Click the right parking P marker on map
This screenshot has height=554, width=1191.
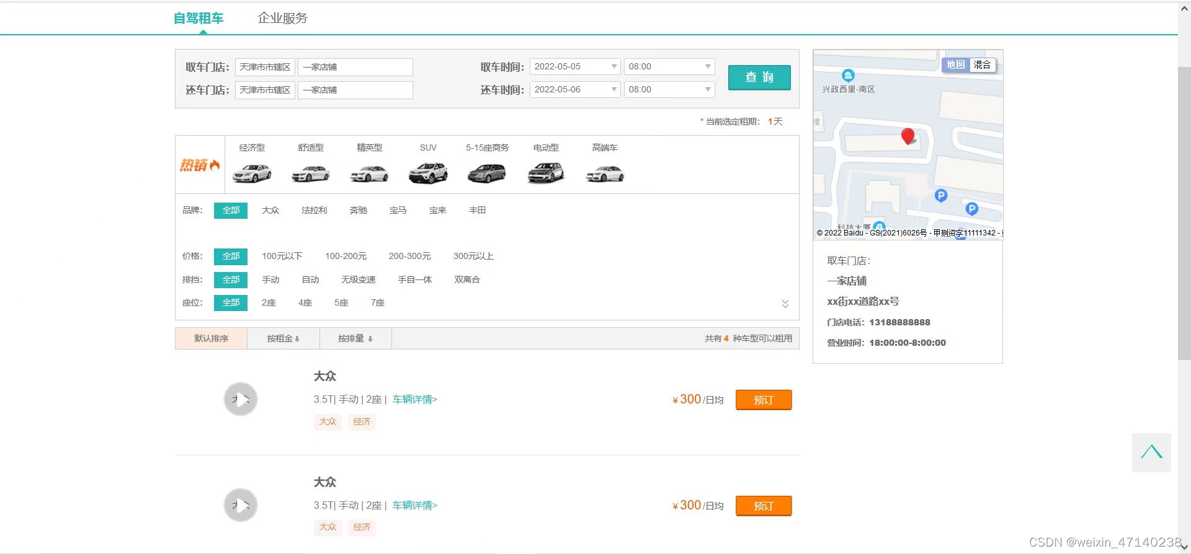(972, 209)
